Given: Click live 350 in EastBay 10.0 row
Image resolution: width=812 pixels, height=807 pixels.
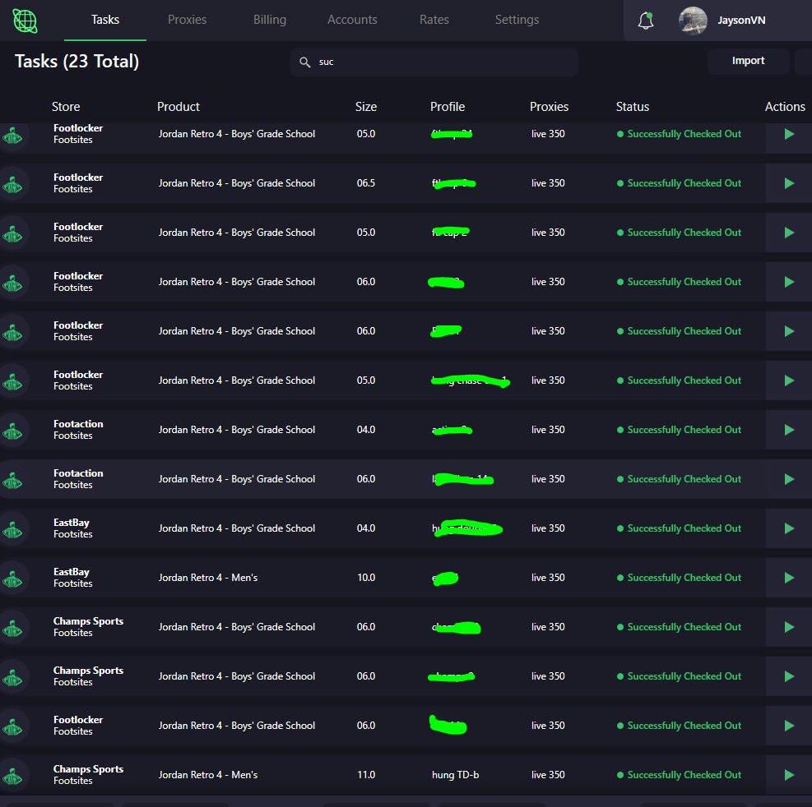Looking at the screenshot, I should coord(548,578).
